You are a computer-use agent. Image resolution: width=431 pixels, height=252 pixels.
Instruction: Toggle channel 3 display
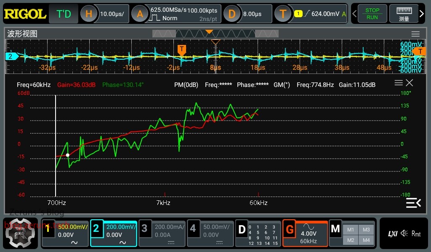[144, 229]
